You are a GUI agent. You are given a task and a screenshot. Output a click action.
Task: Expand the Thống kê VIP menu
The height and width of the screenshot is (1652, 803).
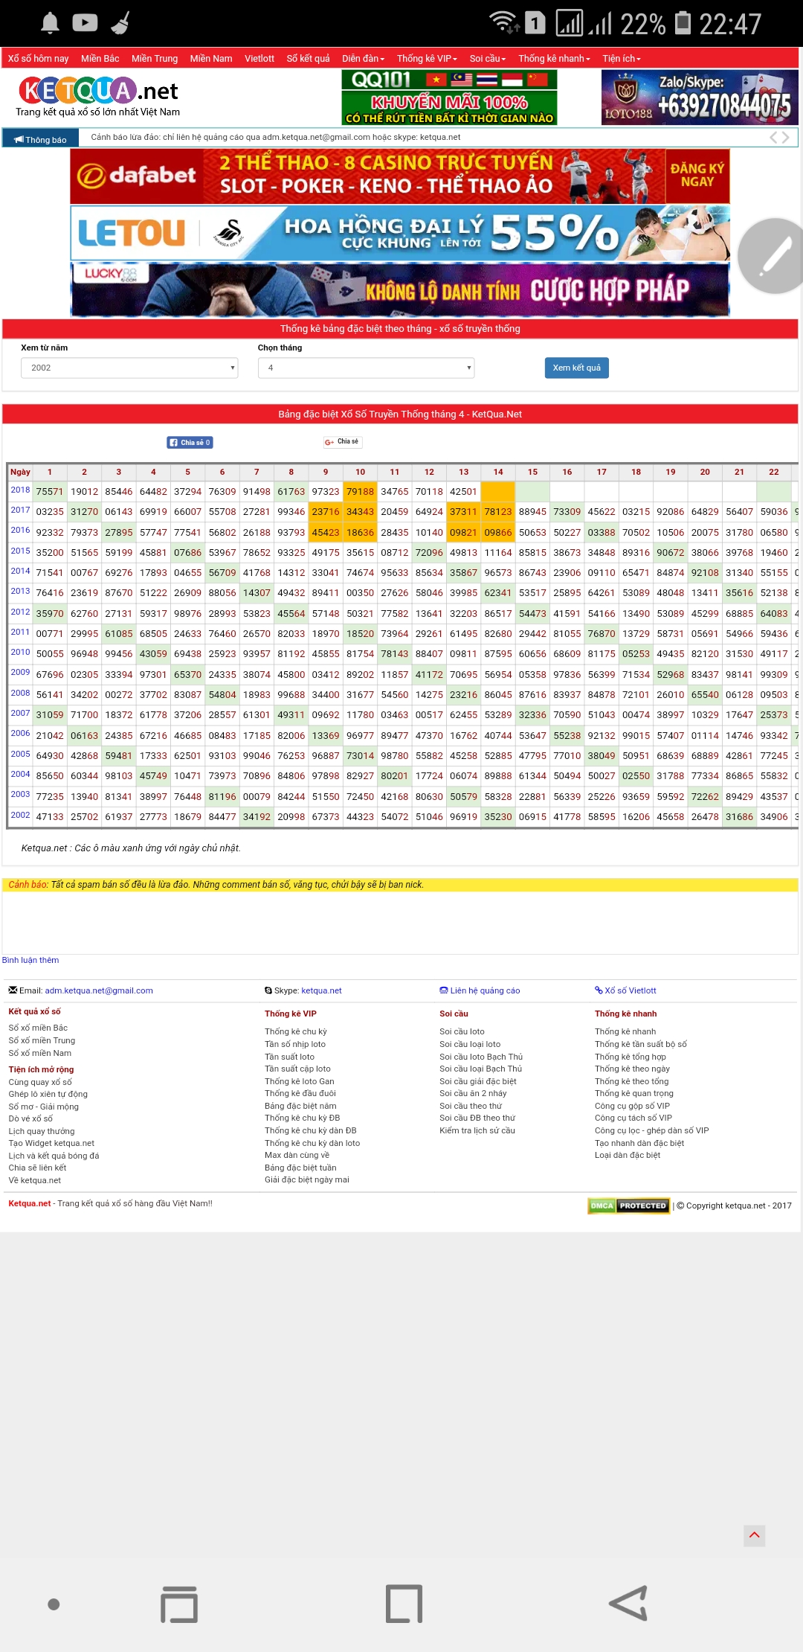click(x=427, y=58)
